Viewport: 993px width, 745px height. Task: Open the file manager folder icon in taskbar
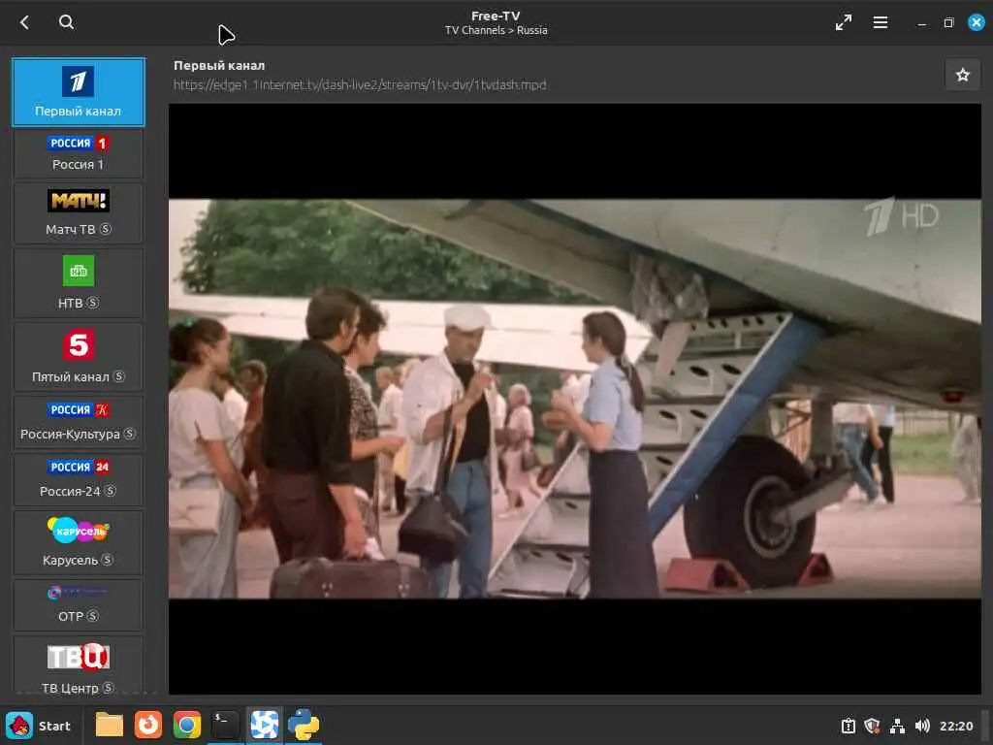point(110,726)
